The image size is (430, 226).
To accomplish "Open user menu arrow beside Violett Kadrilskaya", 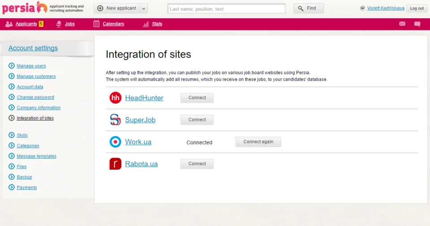I will click(x=362, y=8).
